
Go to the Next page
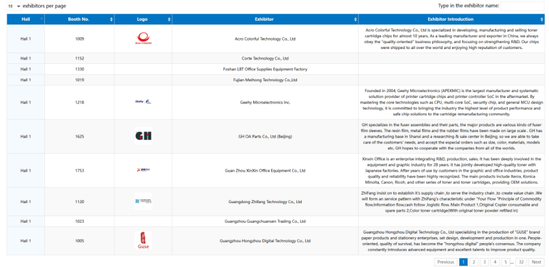click(536, 262)
